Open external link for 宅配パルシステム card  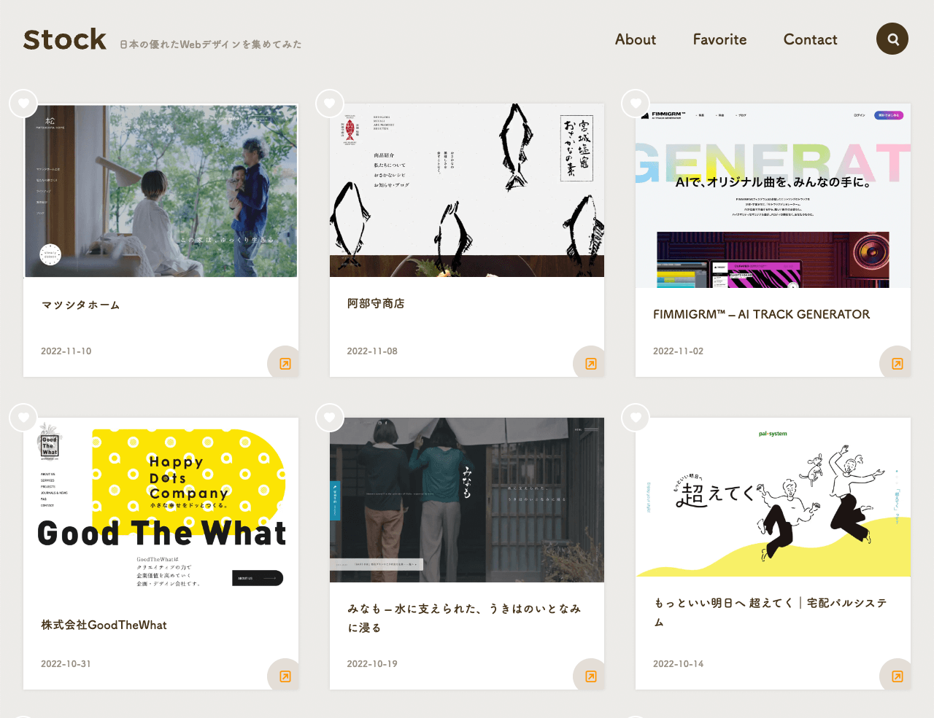tap(897, 676)
